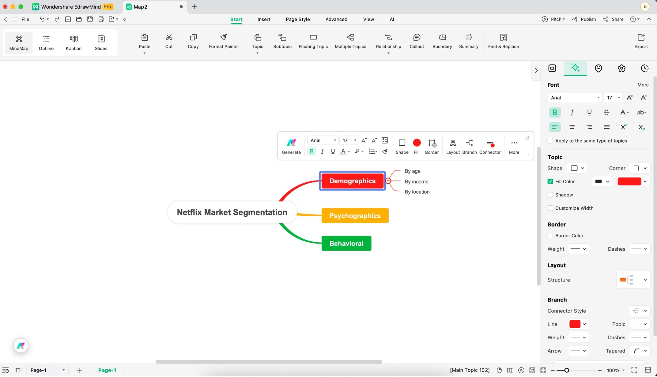Add a Boundary around the topic
The height and width of the screenshot is (377, 657).
coord(442,41)
